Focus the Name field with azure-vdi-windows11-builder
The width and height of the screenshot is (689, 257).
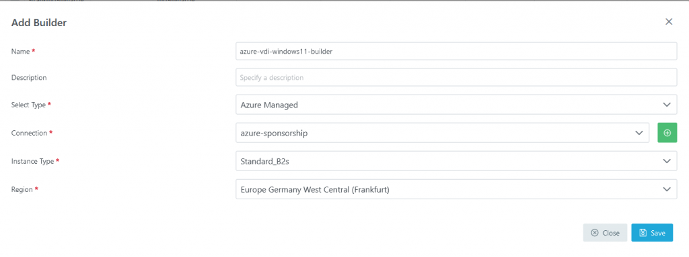click(456, 51)
